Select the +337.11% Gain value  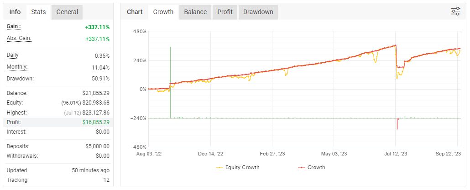pos(97,27)
